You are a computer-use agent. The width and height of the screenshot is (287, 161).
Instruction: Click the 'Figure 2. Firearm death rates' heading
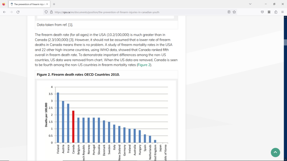point(78,74)
